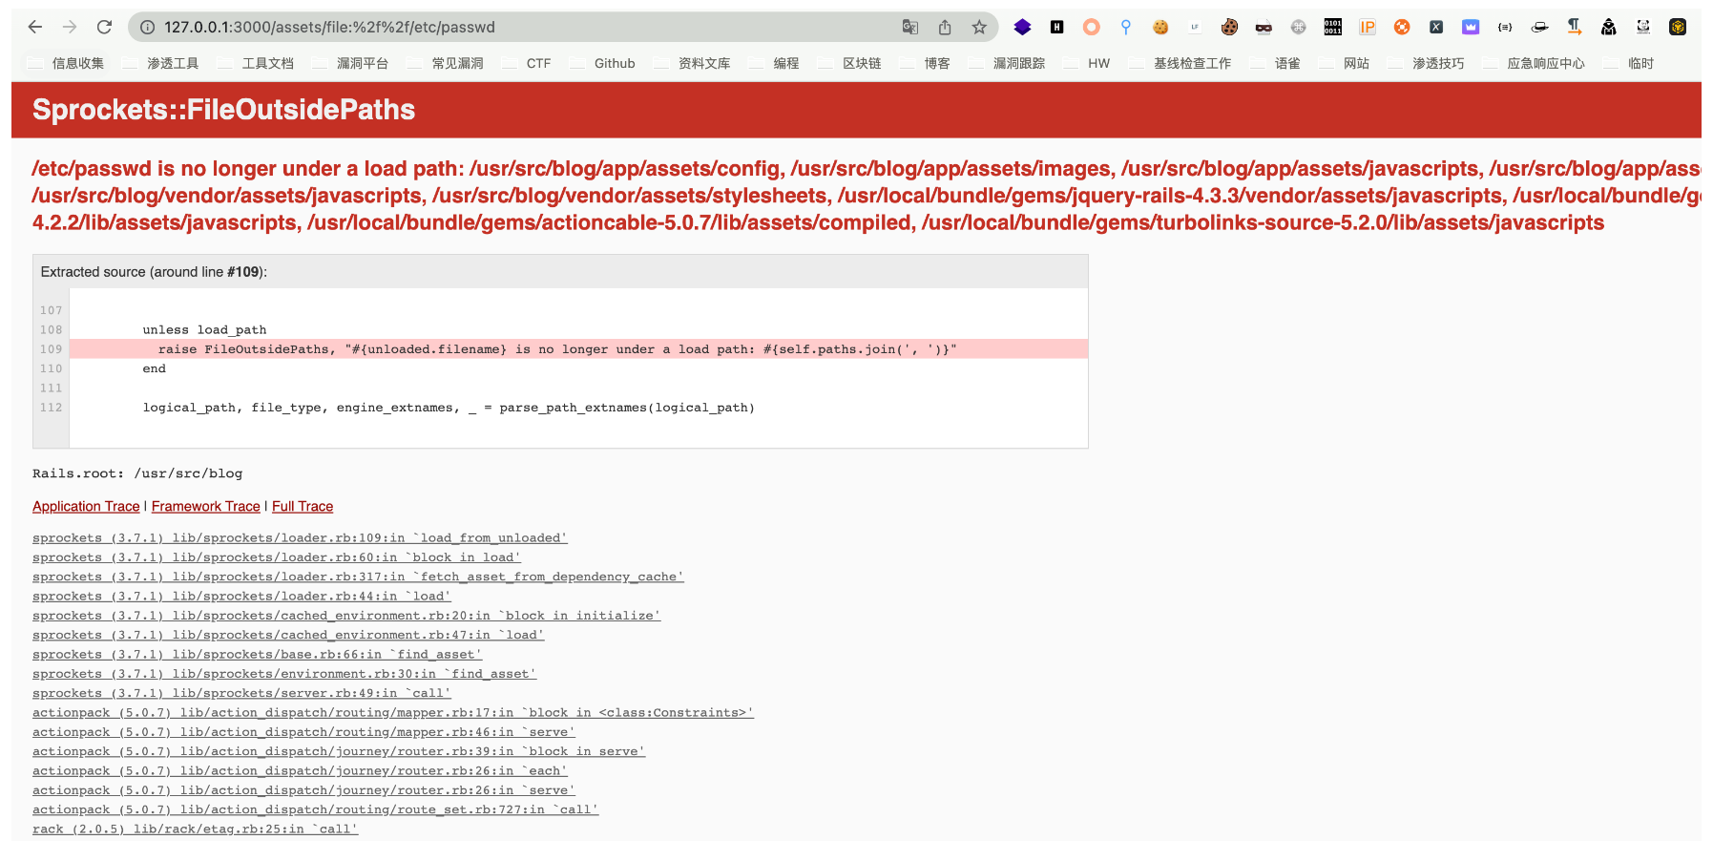Viewport: 1713px width, 861px height.
Task: Click the address bar URL field
Action: (x=515, y=28)
